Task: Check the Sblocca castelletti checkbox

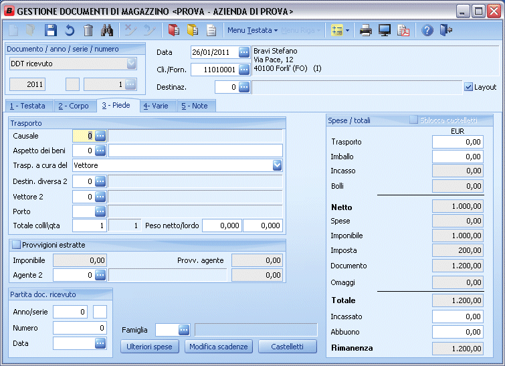Action: [x=414, y=120]
